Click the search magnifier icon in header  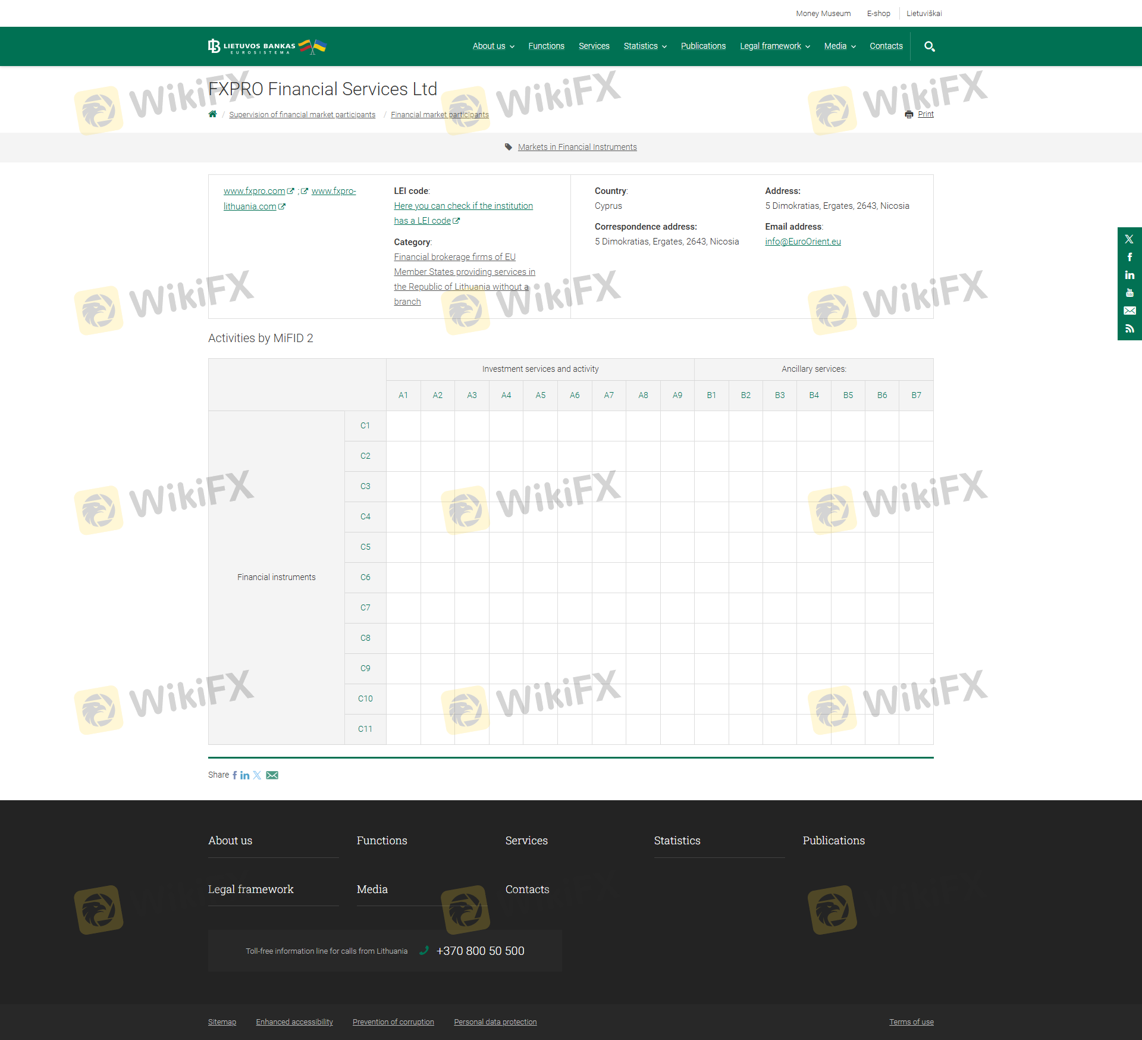(x=929, y=46)
